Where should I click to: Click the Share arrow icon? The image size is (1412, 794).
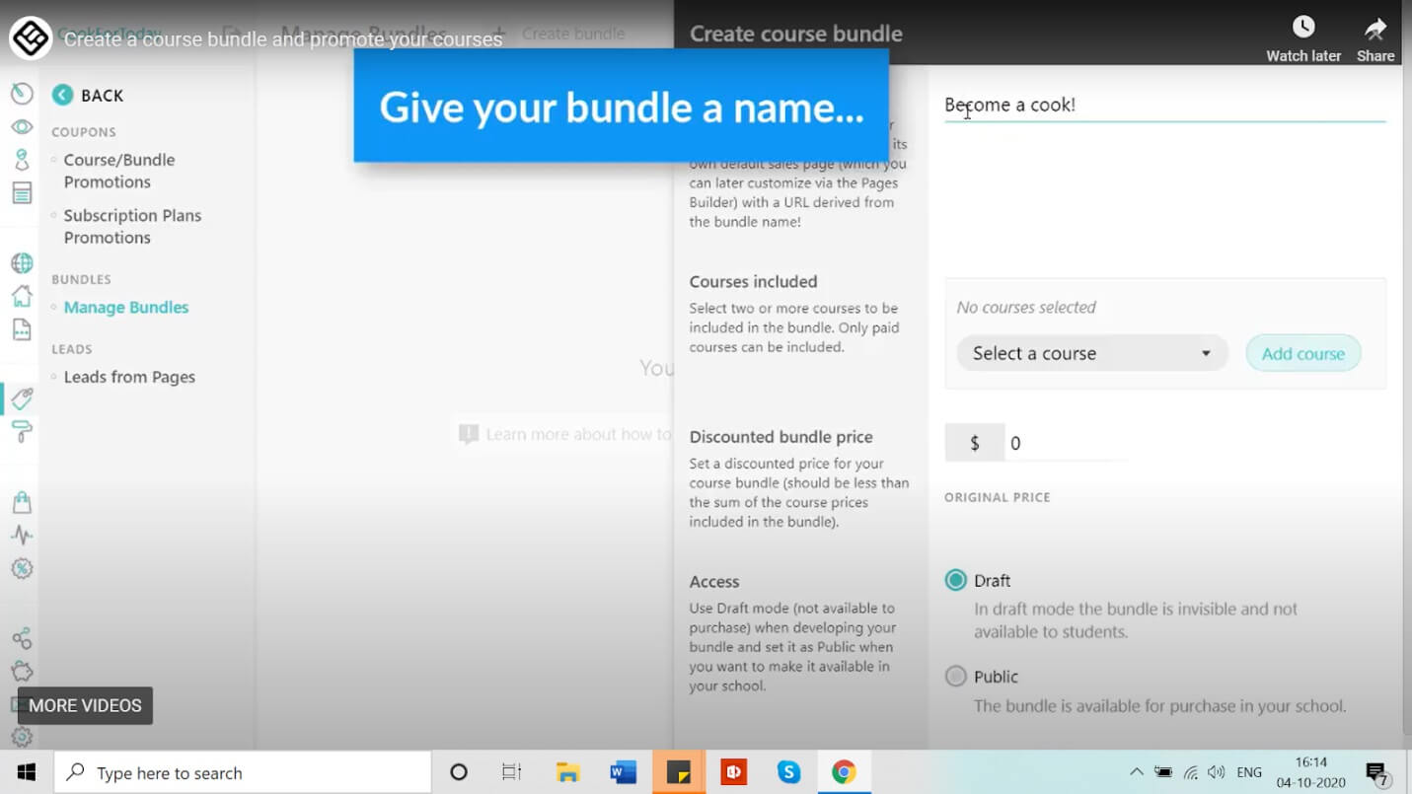pos(1375,28)
